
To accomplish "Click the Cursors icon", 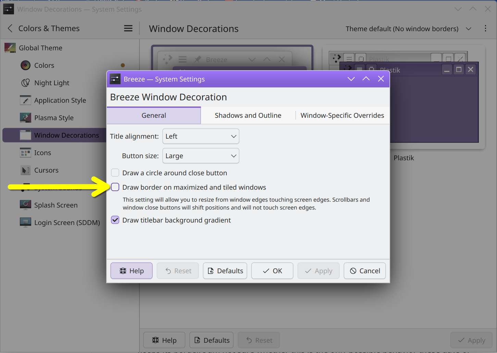I will click(26, 170).
